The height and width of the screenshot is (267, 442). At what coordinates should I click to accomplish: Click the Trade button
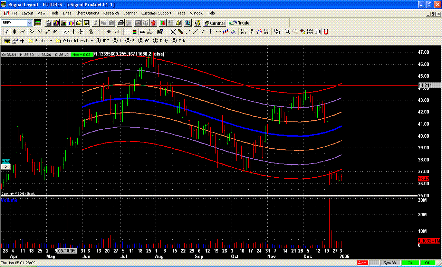click(240, 23)
